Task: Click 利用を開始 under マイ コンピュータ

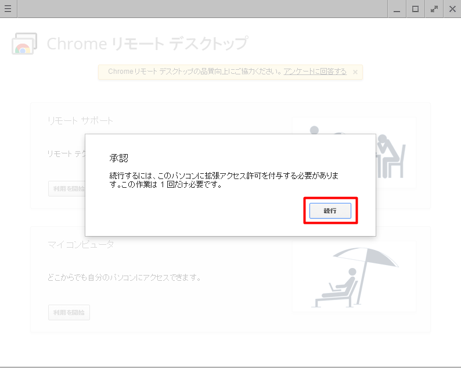Action: click(69, 312)
